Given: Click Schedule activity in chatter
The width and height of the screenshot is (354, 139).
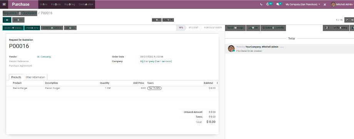Looking at the screenshot, I should coord(273,28).
